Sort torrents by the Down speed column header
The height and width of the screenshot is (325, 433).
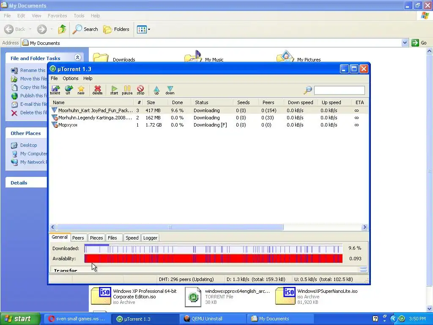[301, 102]
